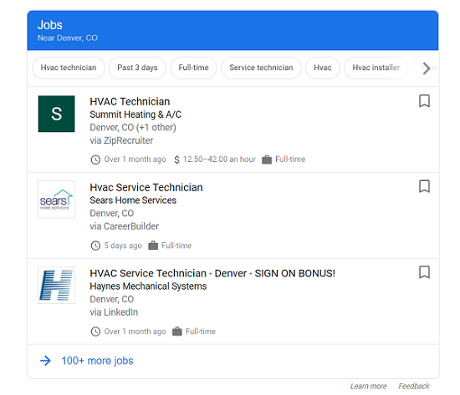Apply the Service technician filter chip

coord(261,68)
